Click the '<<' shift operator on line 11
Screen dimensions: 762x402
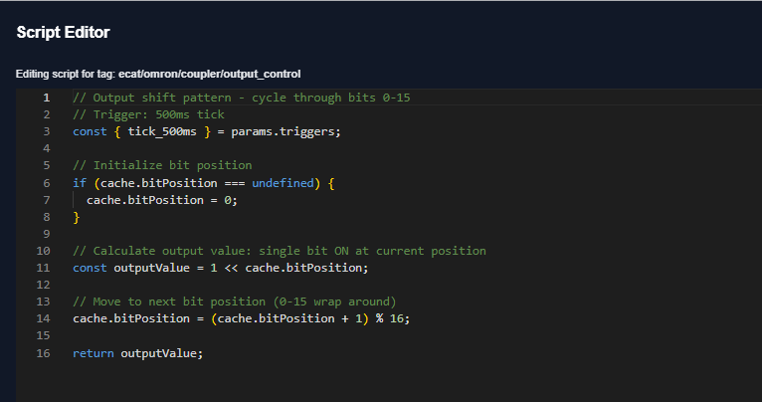click(230, 268)
